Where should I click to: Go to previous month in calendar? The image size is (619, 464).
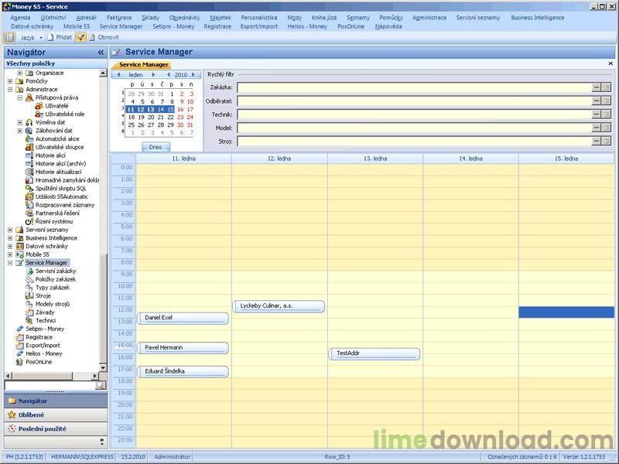(x=118, y=74)
